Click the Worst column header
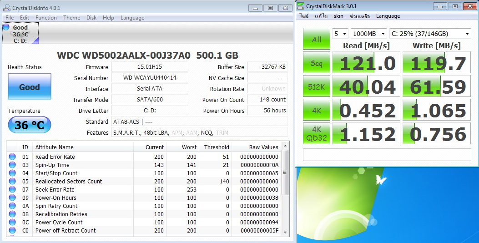This screenshot has height=243, width=479. click(x=184, y=147)
